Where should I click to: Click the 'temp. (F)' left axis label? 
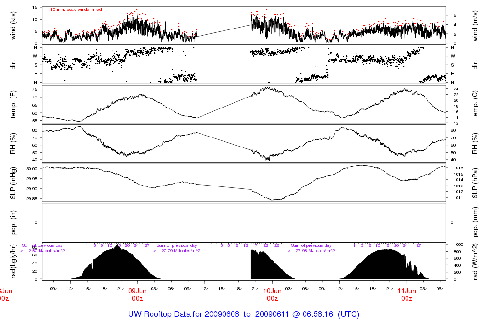(x=13, y=104)
